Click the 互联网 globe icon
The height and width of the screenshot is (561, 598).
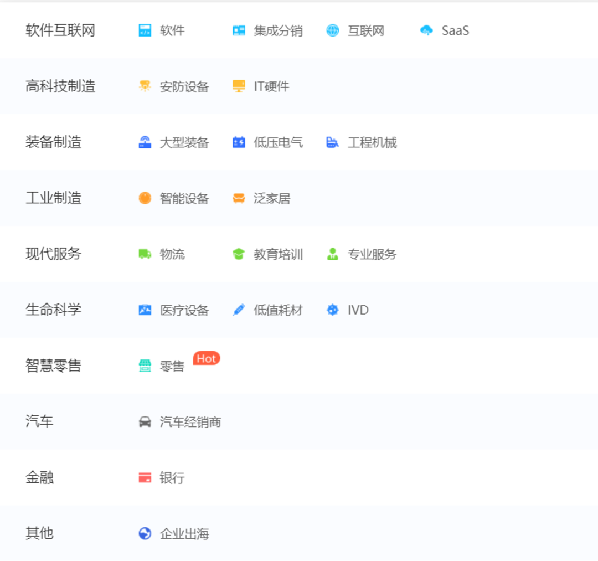tap(333, 30)
